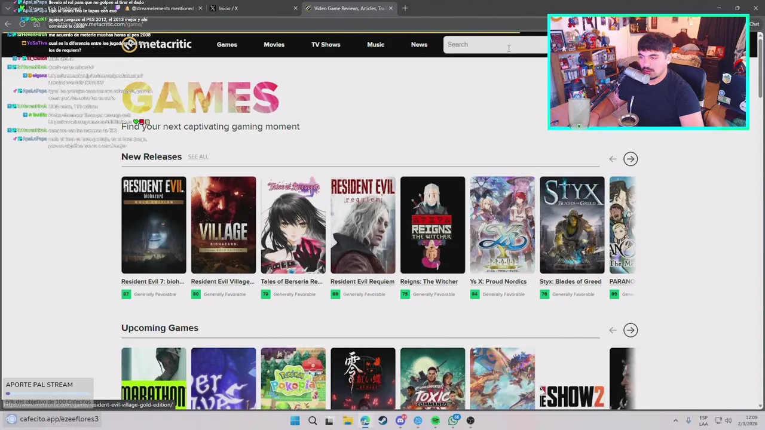This screenshot has width=765, height=430.
Task: Switch to the streamelements mentioned tab
Action: point(158,8)
